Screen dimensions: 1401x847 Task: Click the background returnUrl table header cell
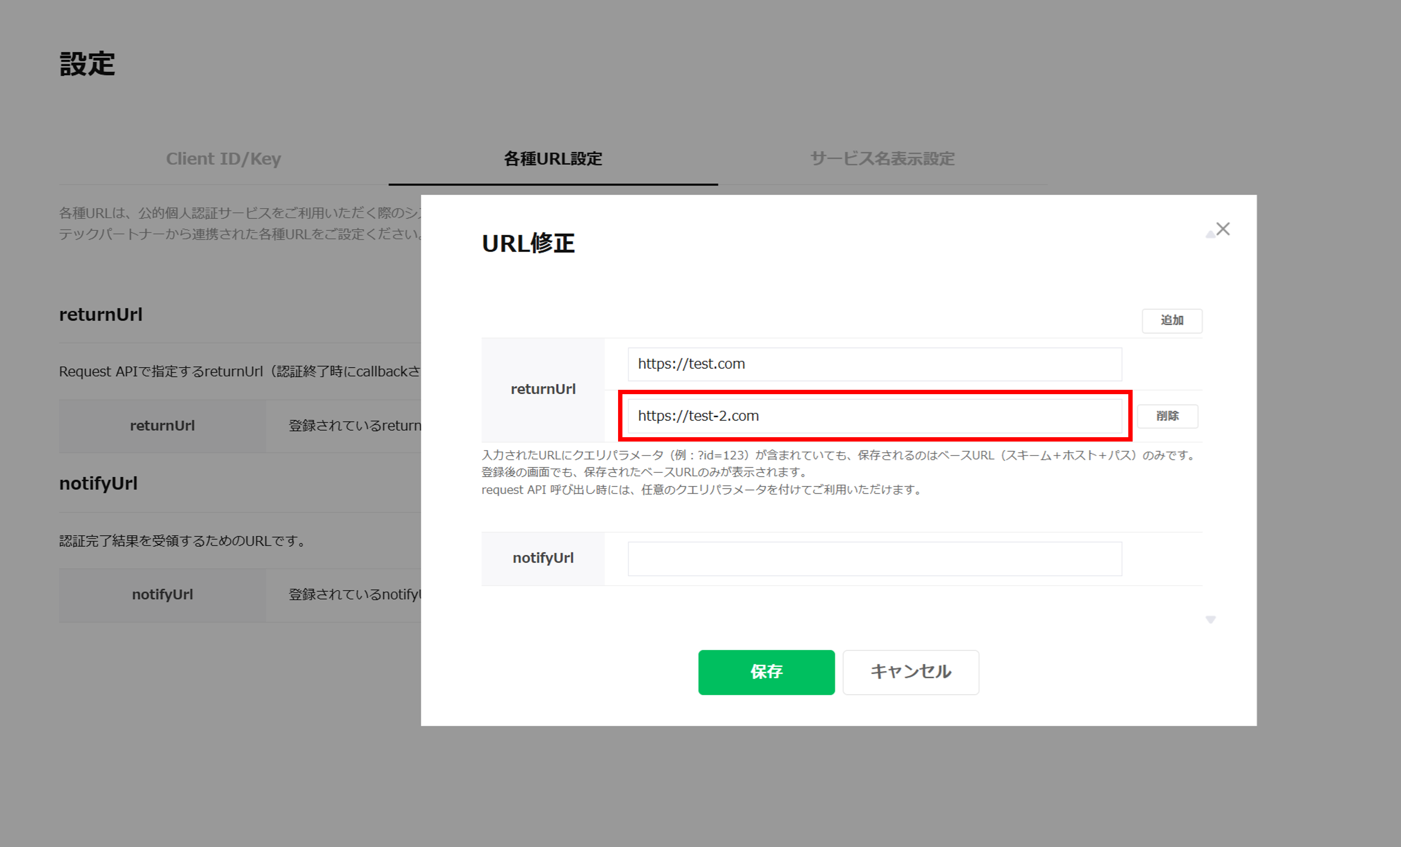(x=162, y=425)
